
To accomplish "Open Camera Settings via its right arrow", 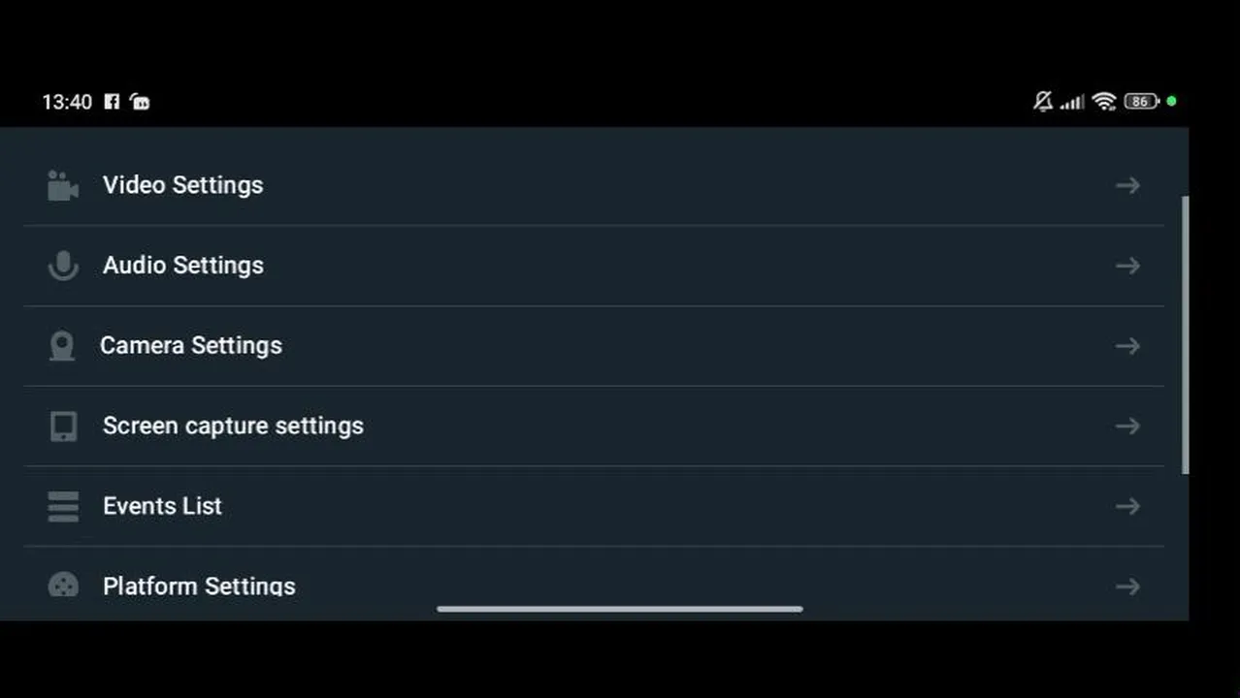I will point(1127,346).
